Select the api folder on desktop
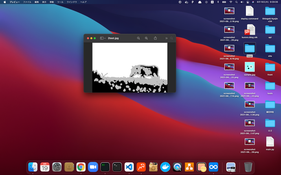281x175 pixels. point(270,31)
